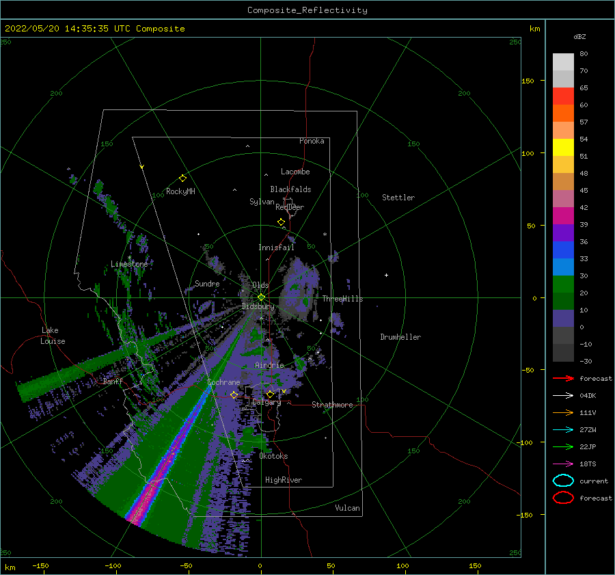Click the red forecast ellipse icon
The width and height of the screenshot is (615, 575).
point(563,498)
